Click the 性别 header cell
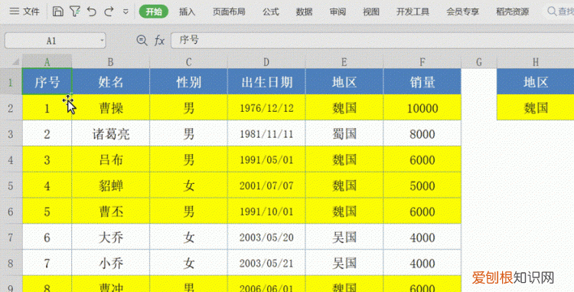The height and width of the screenshot is (292, 574). 188,82
